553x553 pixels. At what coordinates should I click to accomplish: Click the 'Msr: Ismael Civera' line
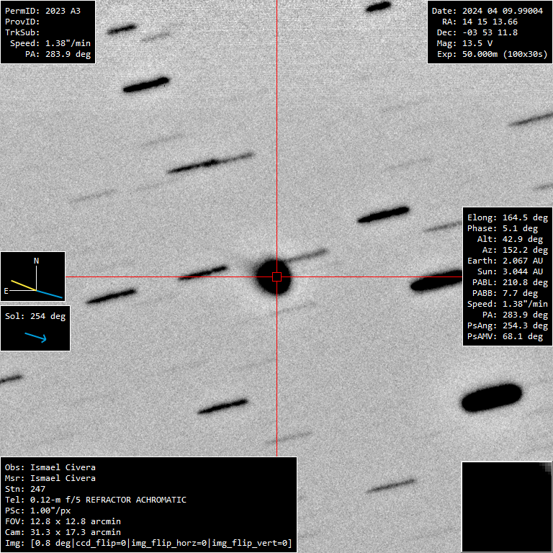point(50,478)
